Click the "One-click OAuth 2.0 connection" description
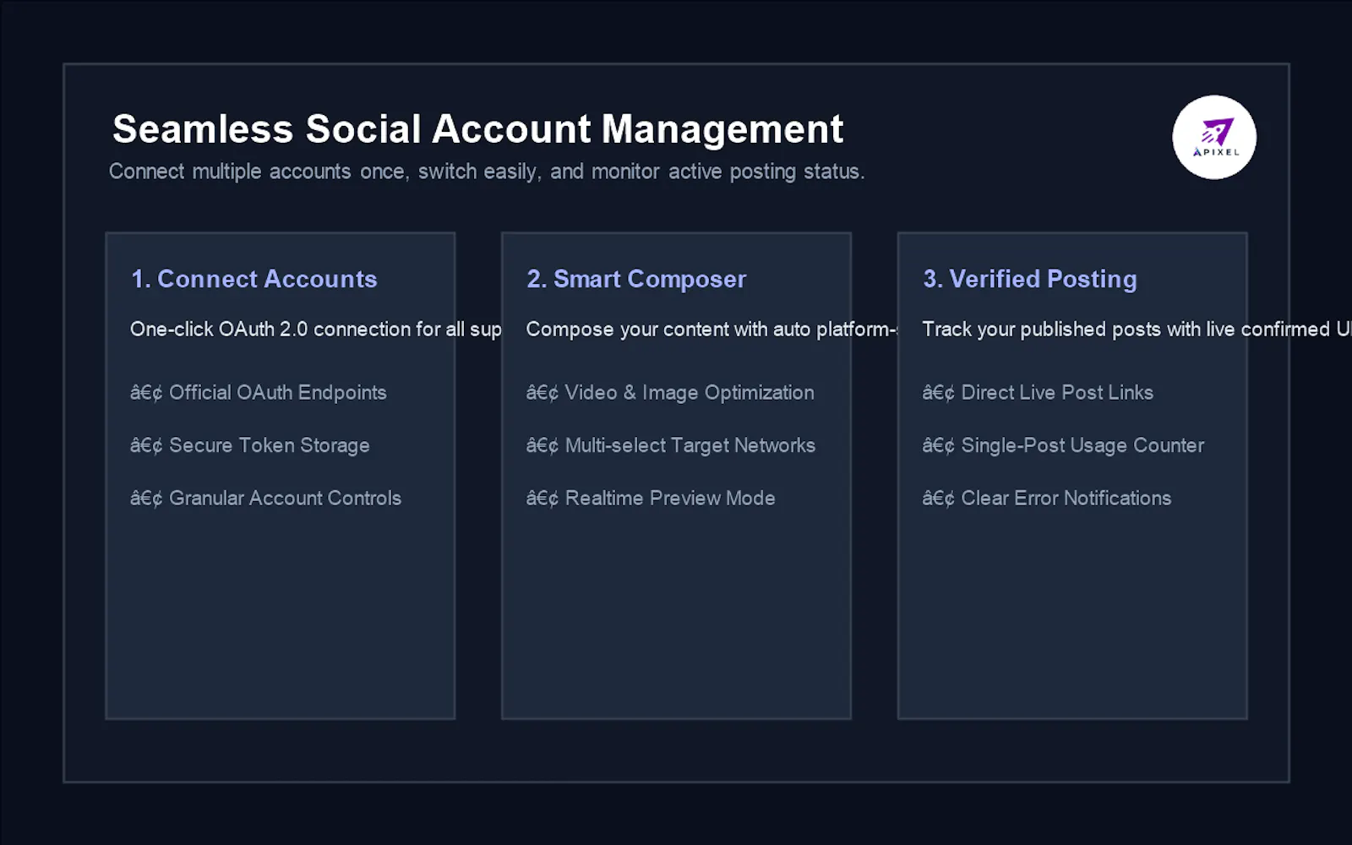Screen dimensions: 1352x845 point(316,330)
